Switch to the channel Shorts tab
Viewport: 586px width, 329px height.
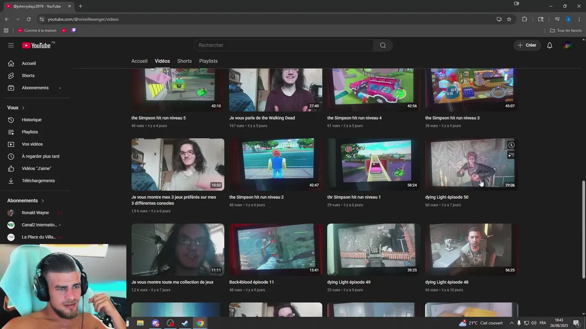[184, 61]
